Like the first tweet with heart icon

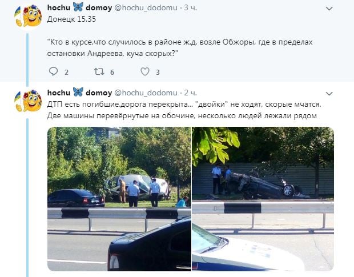[145, 71]
